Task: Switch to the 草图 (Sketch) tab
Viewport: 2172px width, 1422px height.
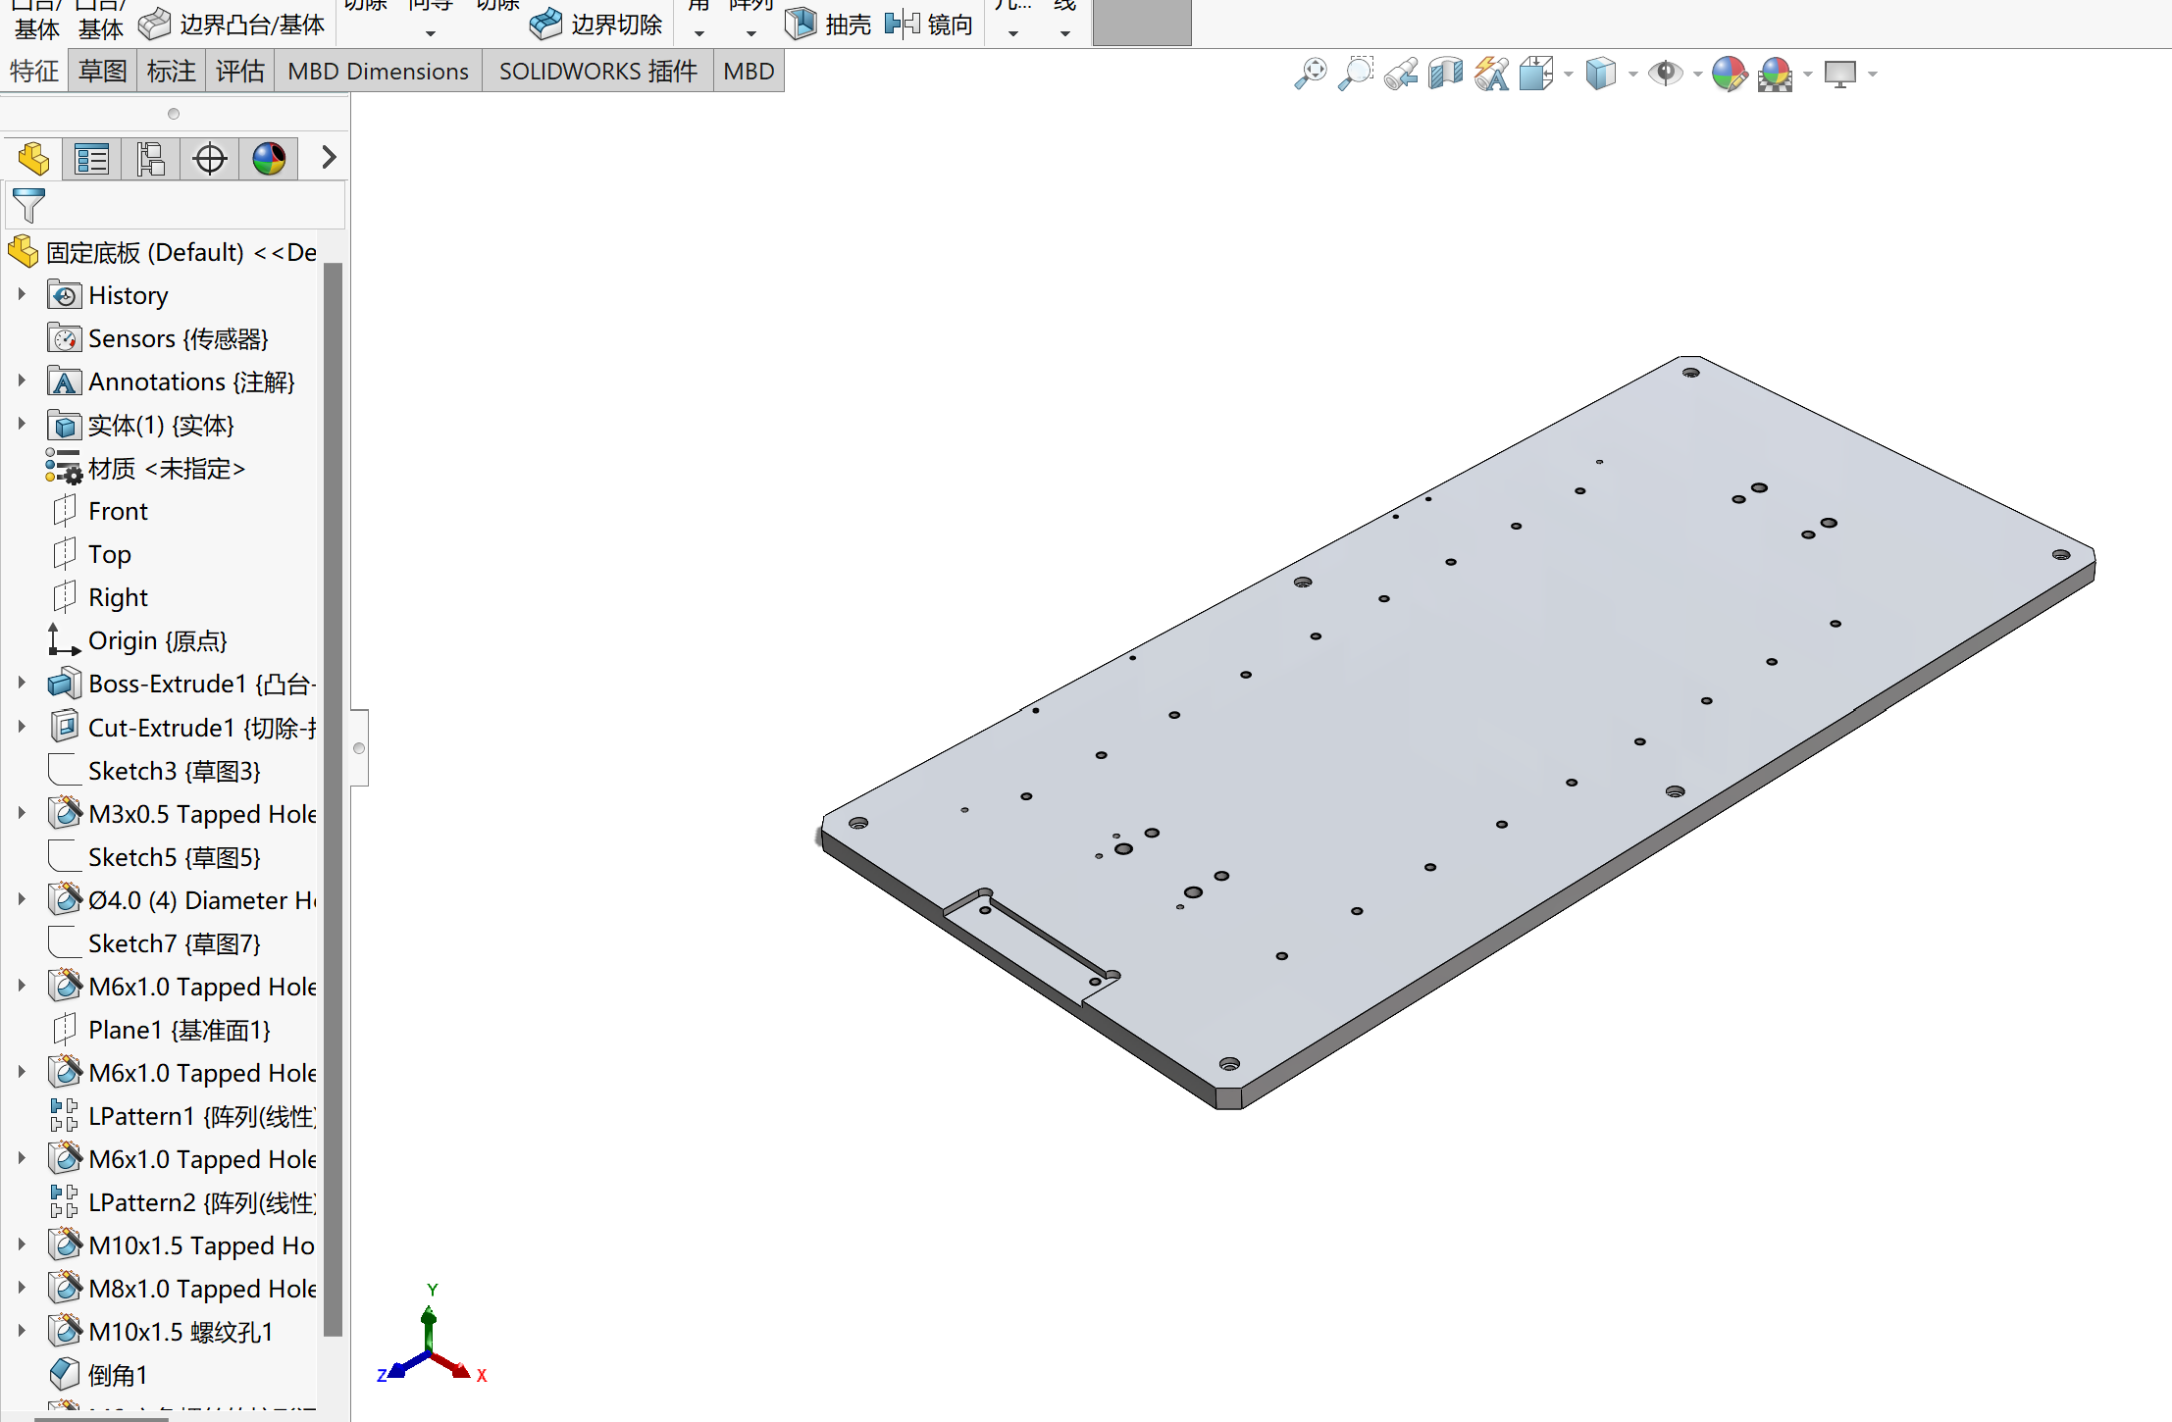Action: [x=103, y=72]
